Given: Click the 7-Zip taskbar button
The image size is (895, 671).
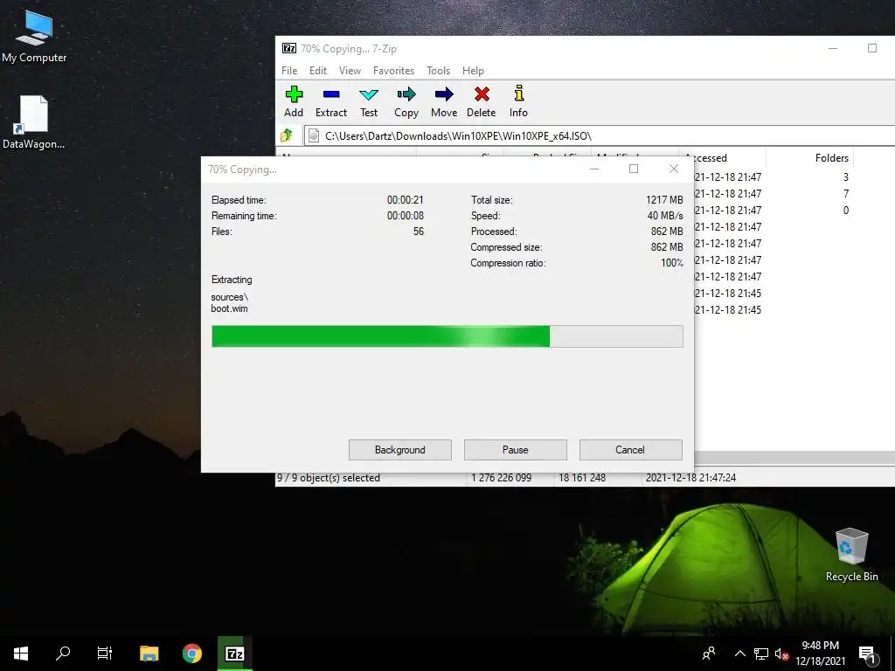Looking at the screenshot, I should [234, 654].
